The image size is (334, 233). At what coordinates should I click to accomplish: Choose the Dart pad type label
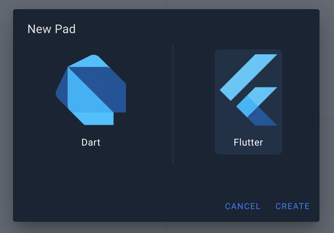pyautogui.click(x=91, y=142)
